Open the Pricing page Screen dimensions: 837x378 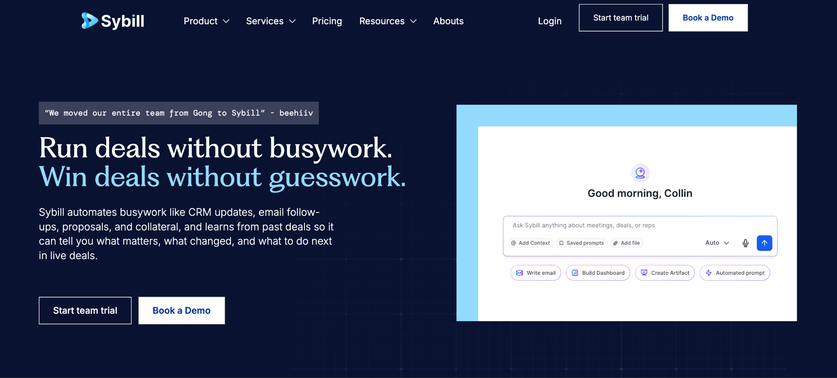tap(327, 21)
